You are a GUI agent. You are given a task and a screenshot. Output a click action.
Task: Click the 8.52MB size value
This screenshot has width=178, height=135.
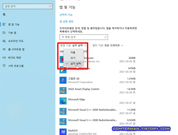pos(131,120)
